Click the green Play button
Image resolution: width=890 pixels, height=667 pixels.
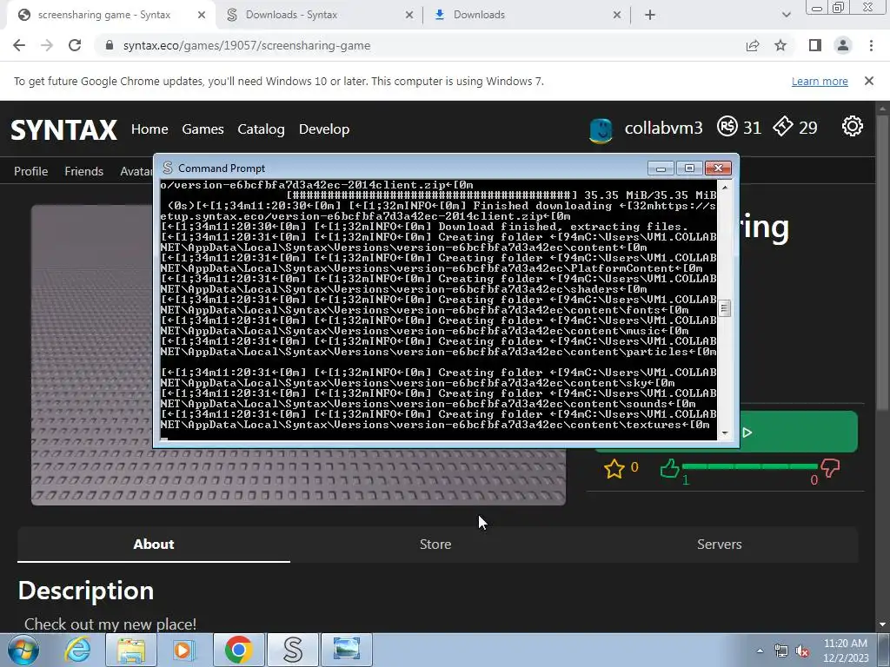(x=799, y=433)
